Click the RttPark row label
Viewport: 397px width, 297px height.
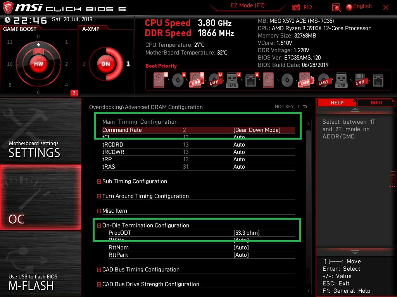[x=118, y=254]
